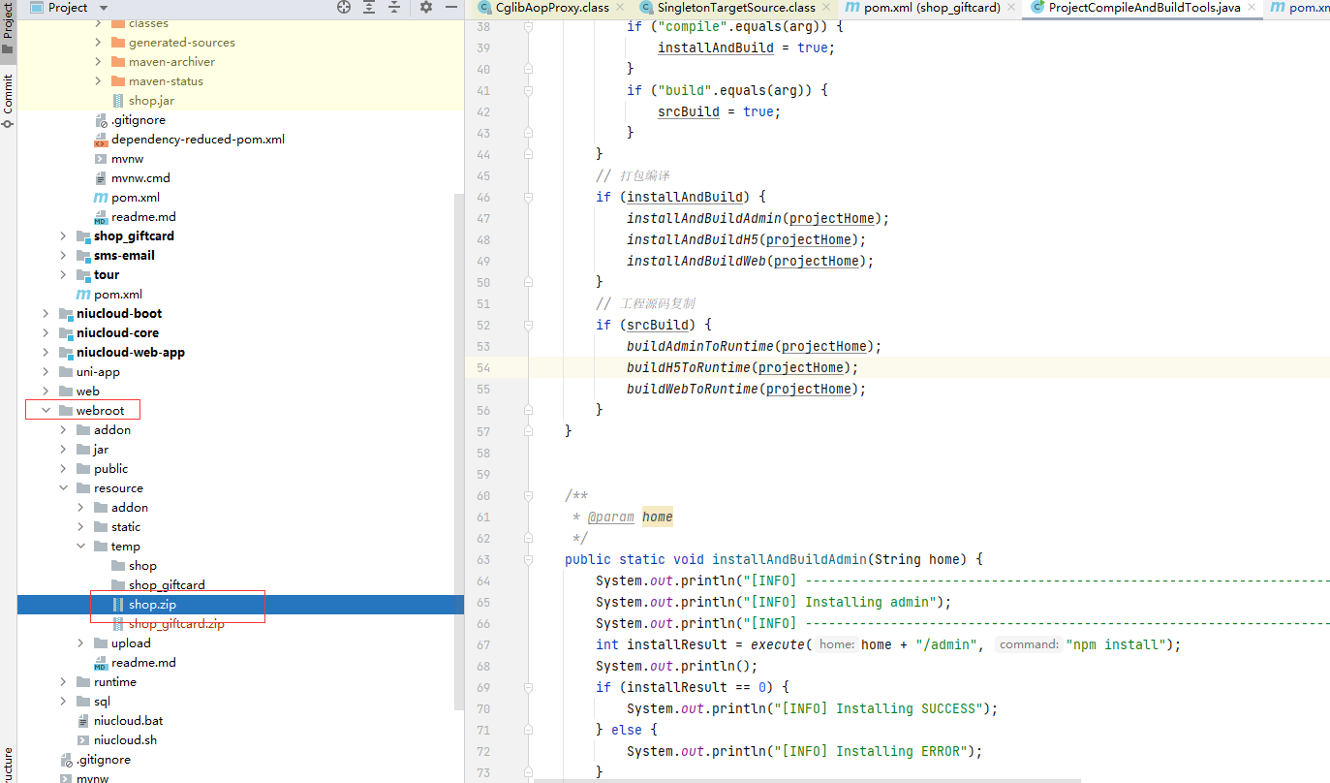Viewport: 1330px width, 783px height.
Task: Select shop_giftcard.zip in the project tree
Action: click(x=175, y=624)
